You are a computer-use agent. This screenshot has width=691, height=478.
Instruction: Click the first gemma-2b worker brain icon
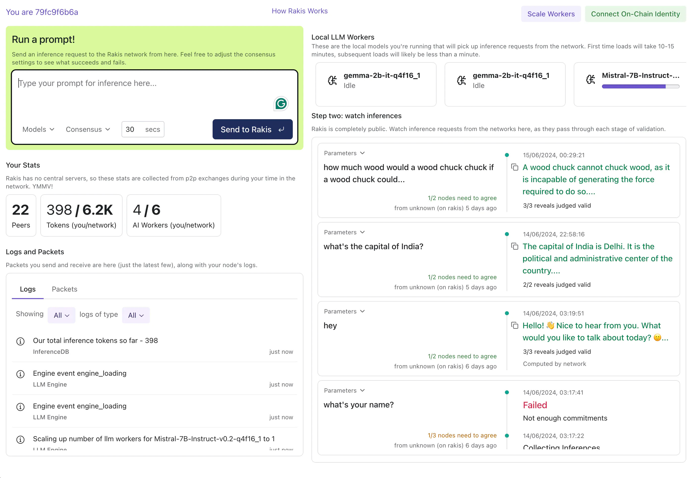pyautogui.click(x=332, y=80)
